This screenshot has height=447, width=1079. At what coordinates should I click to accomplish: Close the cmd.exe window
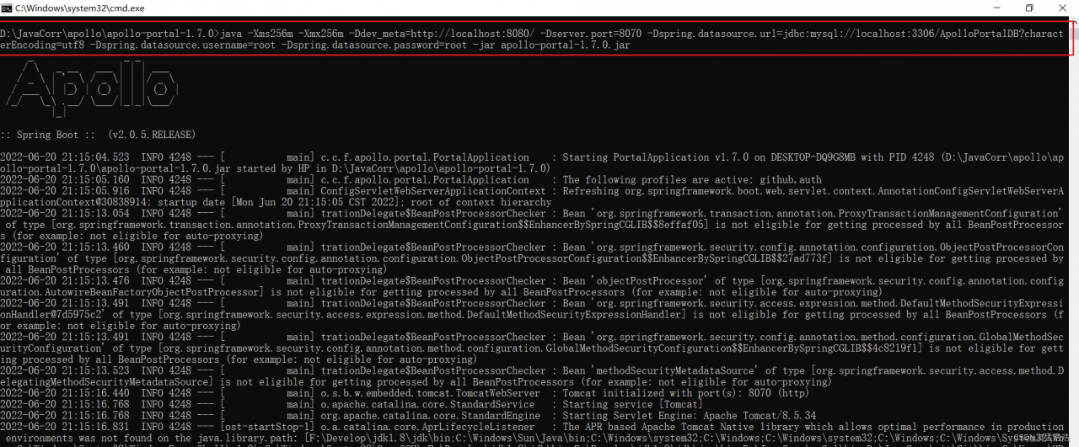[x=1061, y=8]
